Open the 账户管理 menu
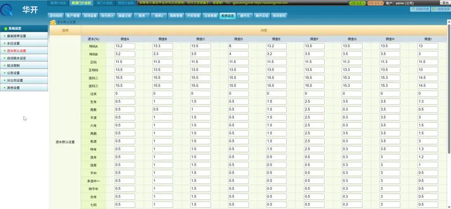The image size is (451, 209). 73,16
